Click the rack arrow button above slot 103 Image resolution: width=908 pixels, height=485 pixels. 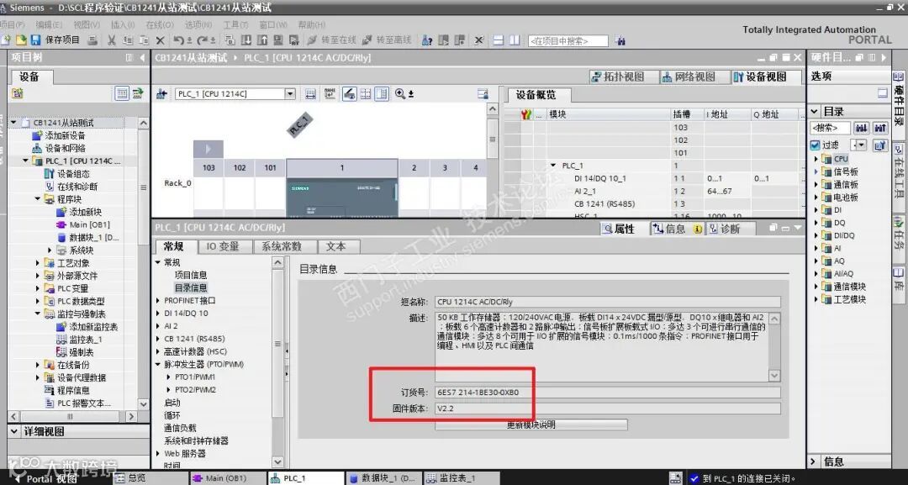[x=208, y=149]
